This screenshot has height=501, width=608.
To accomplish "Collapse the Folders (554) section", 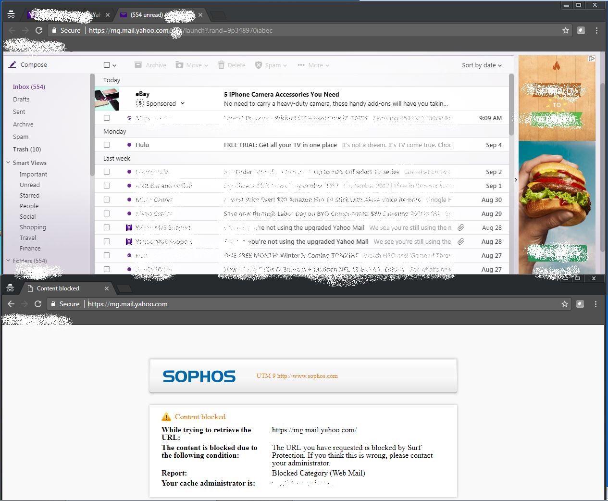I will click(x=8, y=261).
